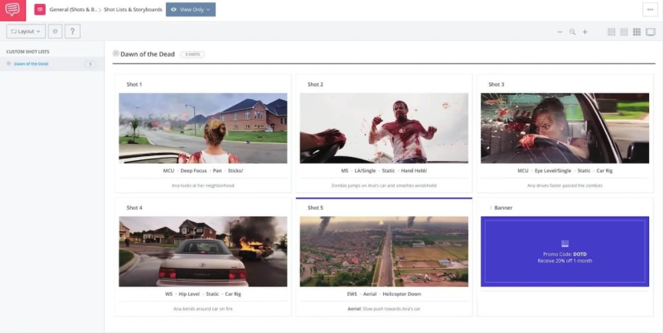663x333 pixels.
Task: Open the Shot 1 neighborhood thumbnail
Action: (x=203, y=128)
